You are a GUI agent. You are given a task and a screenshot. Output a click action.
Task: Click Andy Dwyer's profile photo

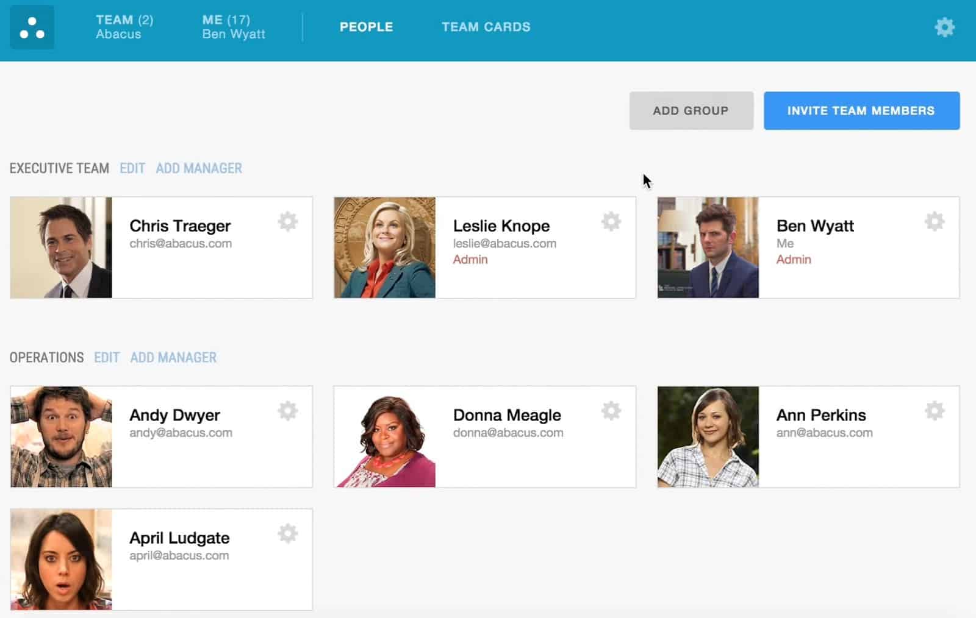pyautogui.click(x=61, y=436)
